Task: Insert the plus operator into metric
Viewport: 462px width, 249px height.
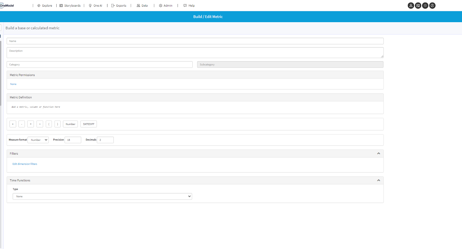Action: pyautogui.click(x=13, y=124)
